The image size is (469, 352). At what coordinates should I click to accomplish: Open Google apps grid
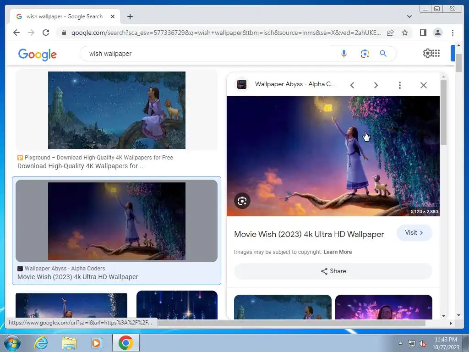pyautogui.click(x=436, y=53)
